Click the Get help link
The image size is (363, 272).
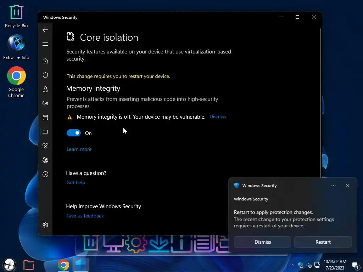tap(76, 182)
